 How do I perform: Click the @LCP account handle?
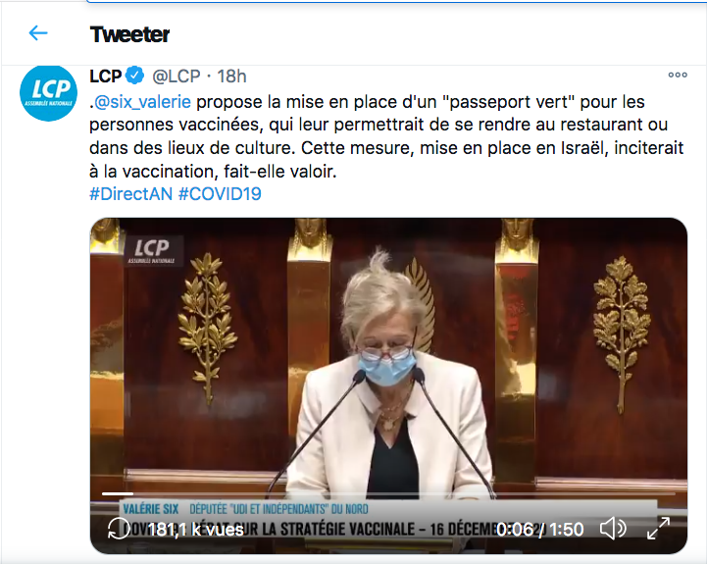tap(176, 77)
